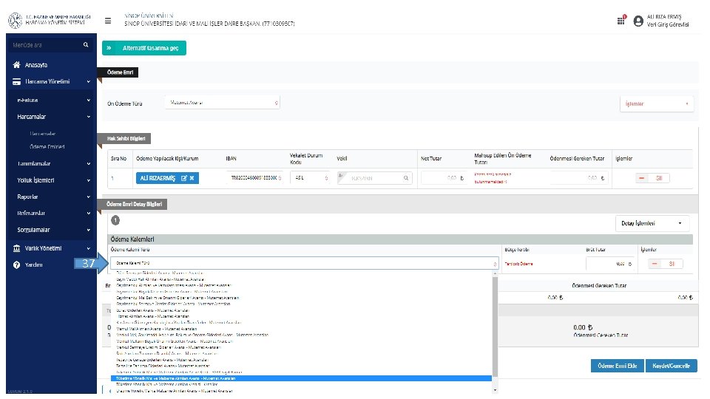Click the Alternatif tasarıma geç button
The width and height of the screenshot is (710, 399).
click(x=144, y=48)
